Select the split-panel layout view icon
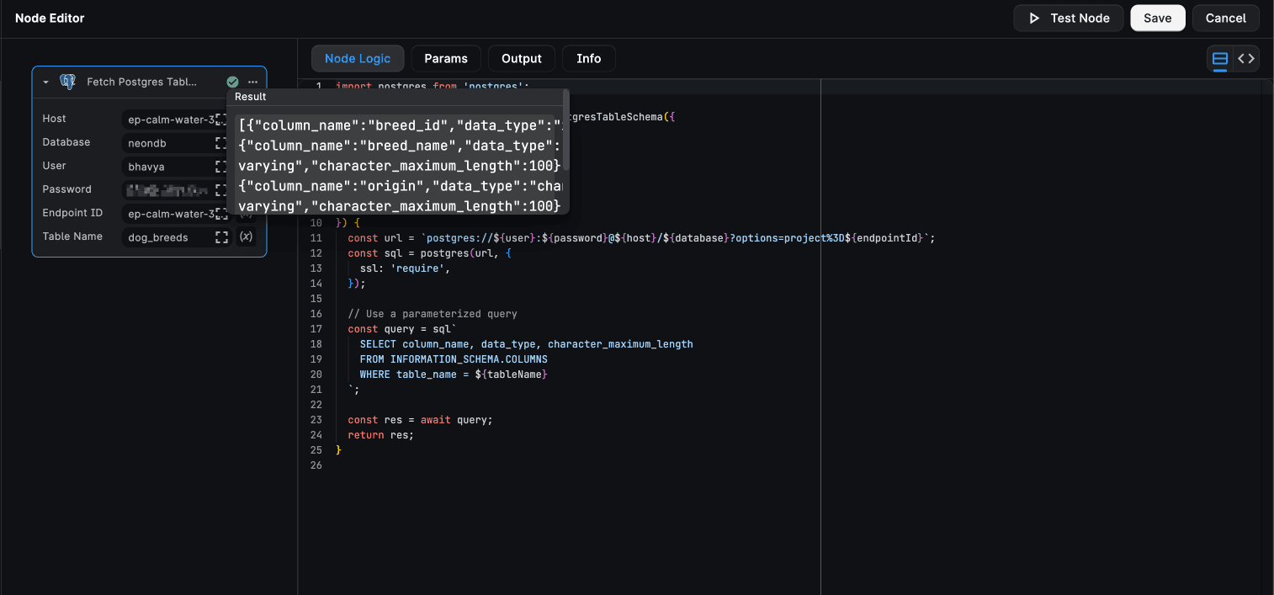1274x595 pixels. click(1221, 58)
